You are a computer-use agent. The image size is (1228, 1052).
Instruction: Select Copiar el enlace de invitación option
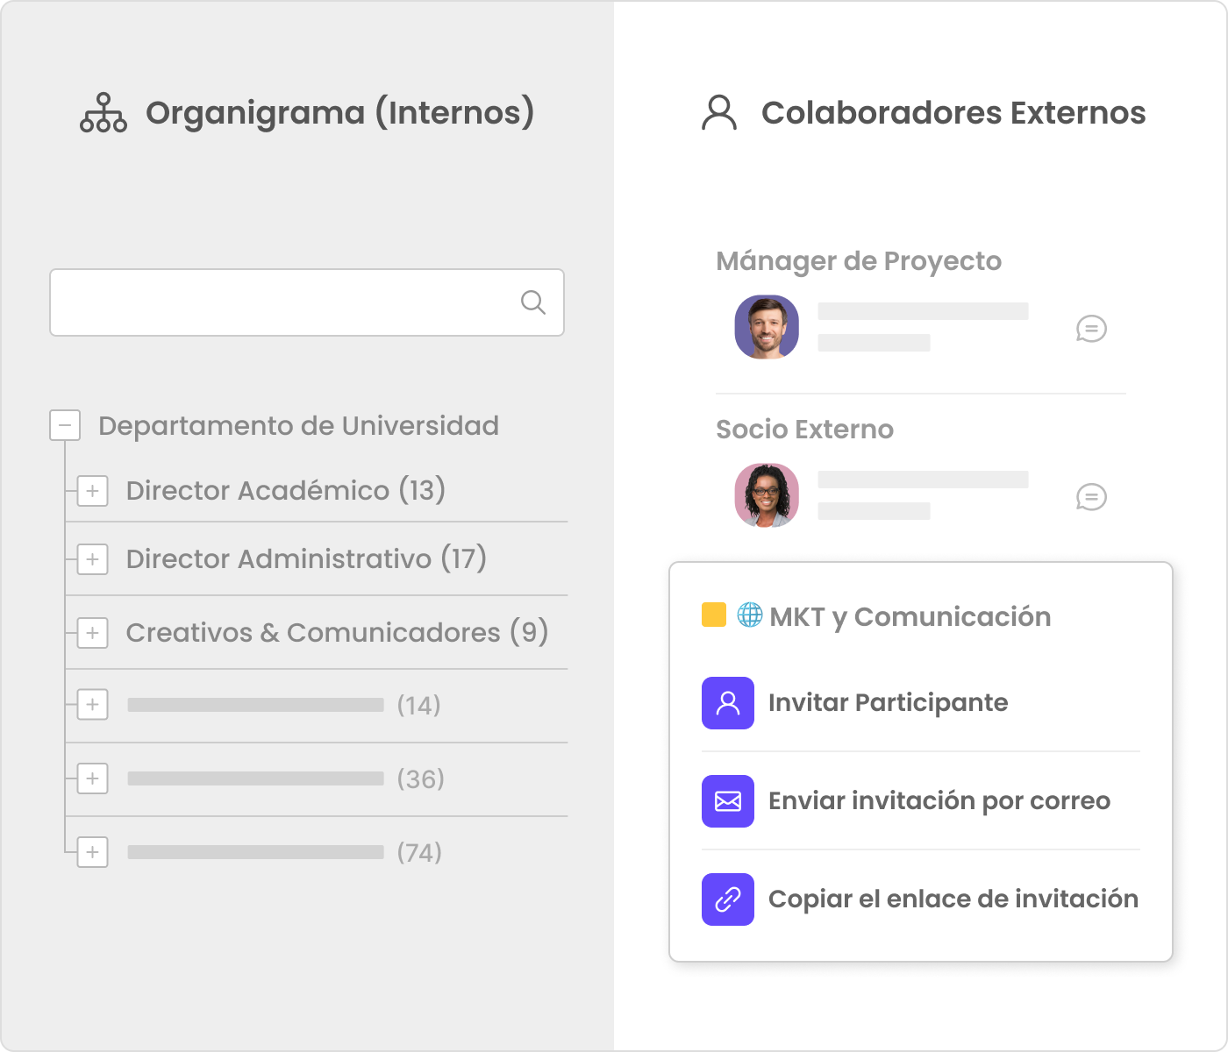coord(953,899)
